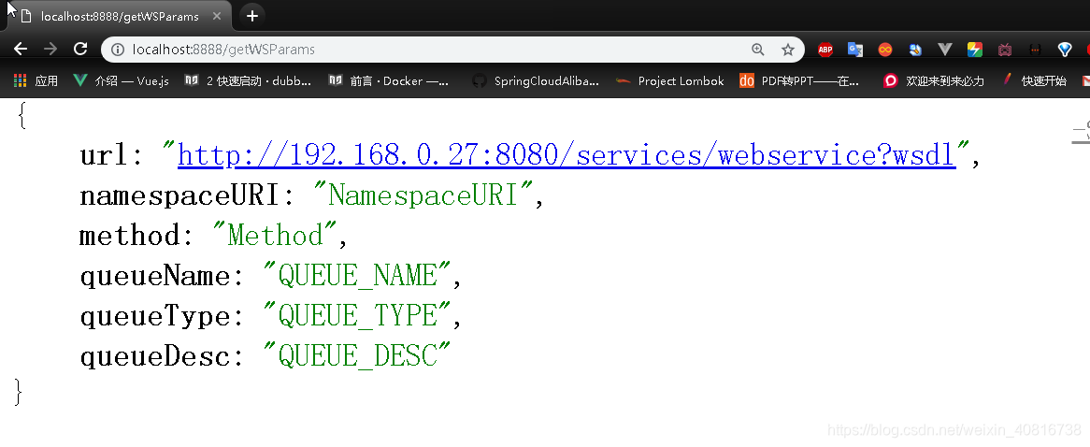This screenshot has height=447, width=1090.
Task: Click the "NamespaceURI" value text
Action: click(x=423, y=195)
